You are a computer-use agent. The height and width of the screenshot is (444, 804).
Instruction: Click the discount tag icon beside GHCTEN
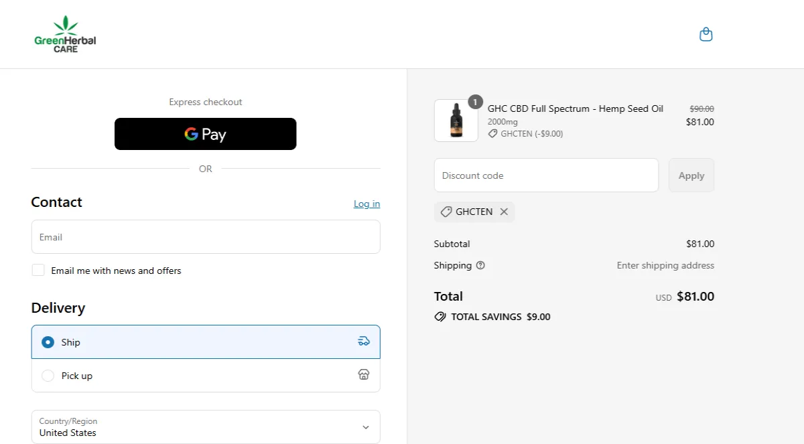[x=446, y=212]
